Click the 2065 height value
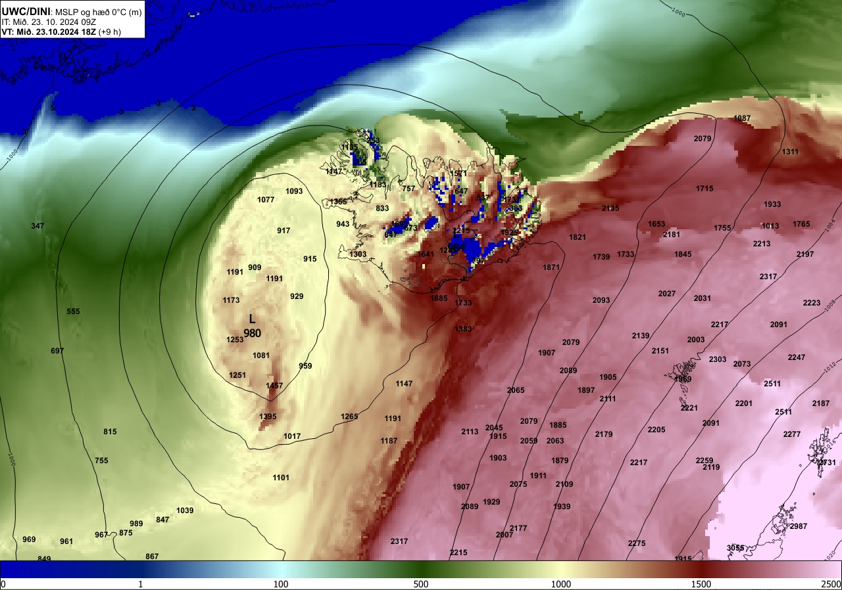 click(x=516, y=390)
